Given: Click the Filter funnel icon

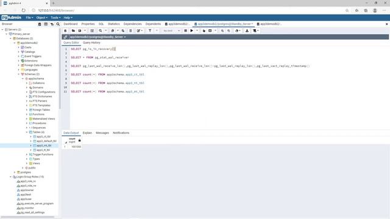Looking at the screenshot, I should [x=150, y=30].
